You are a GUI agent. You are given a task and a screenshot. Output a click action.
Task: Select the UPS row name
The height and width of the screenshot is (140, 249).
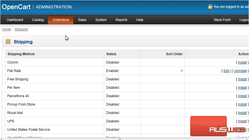(11, 121)
